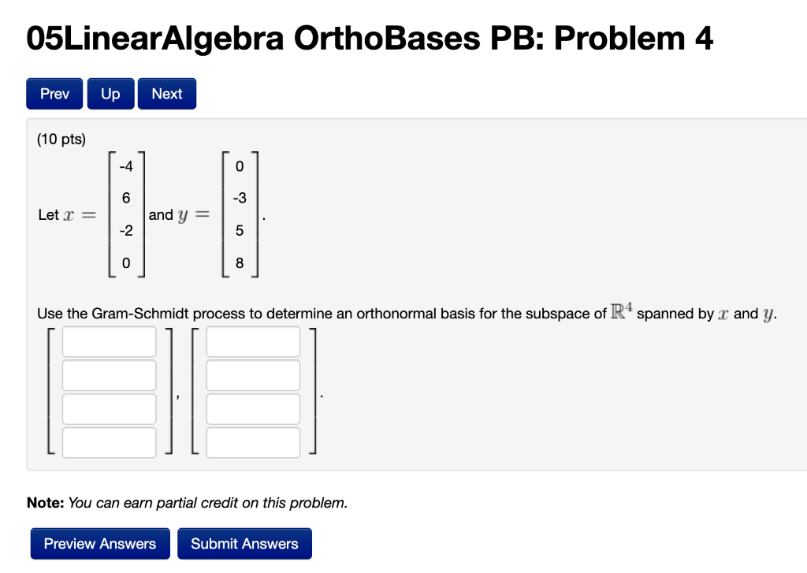Advance to Problem 5 using Next

(x=166, y=93)
